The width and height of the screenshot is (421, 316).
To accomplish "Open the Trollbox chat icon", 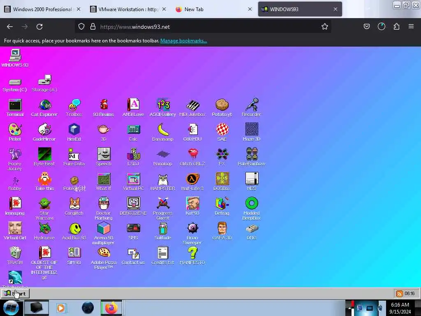I will [74, 107].
